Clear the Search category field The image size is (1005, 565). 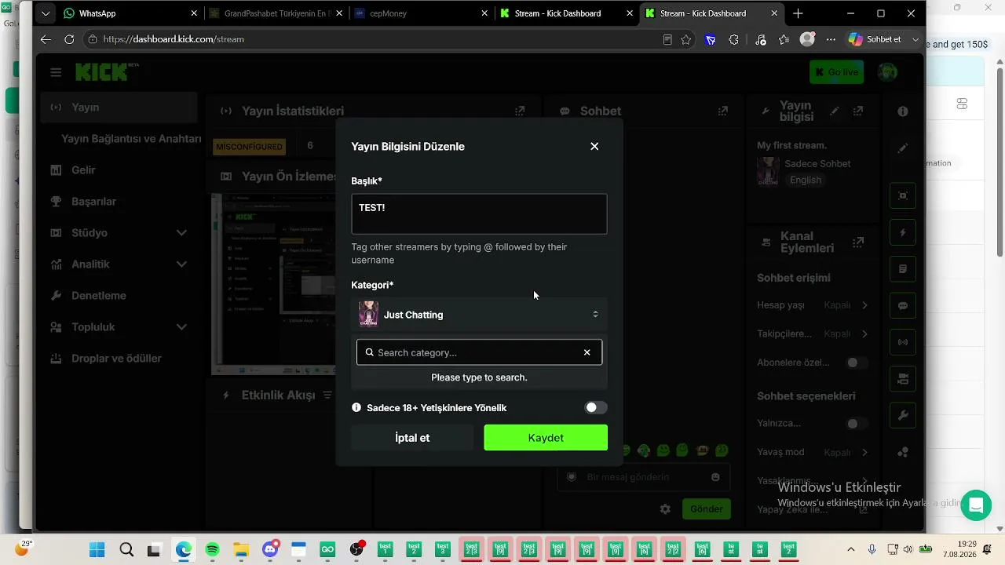point(587,352)
